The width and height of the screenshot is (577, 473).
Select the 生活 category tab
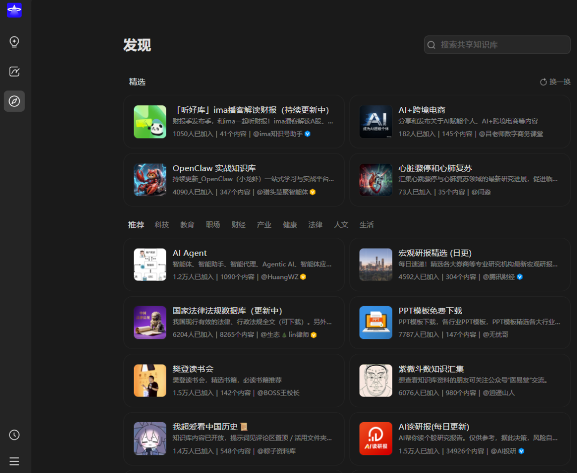pos(367,224)
